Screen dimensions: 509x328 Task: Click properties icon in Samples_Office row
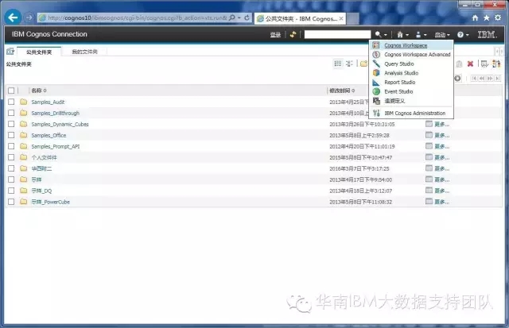tap(429, 135)
